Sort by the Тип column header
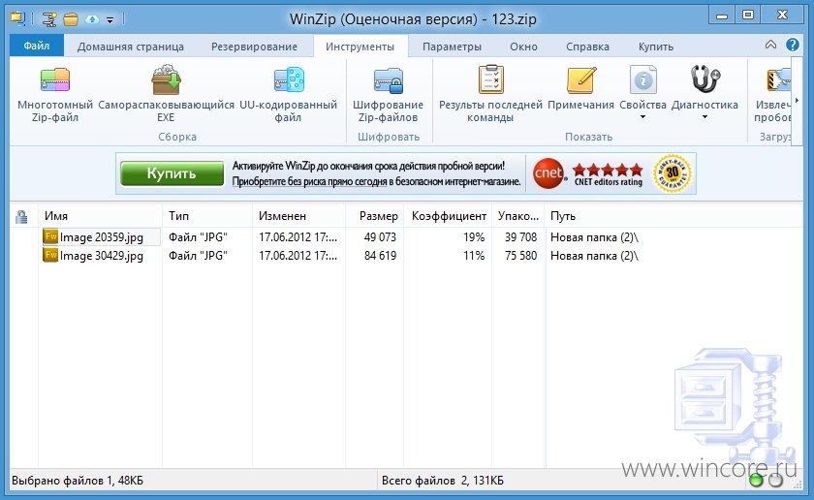The width and height of the screenshot is (814, 500). tap(207, 216)
